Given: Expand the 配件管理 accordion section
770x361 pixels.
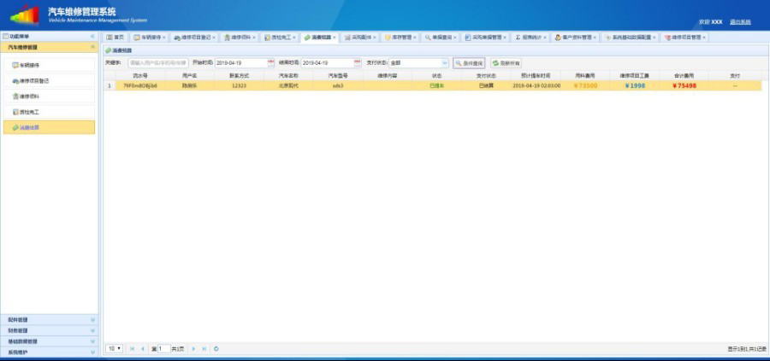Looking at the screenshot, I should click(48, 320).
